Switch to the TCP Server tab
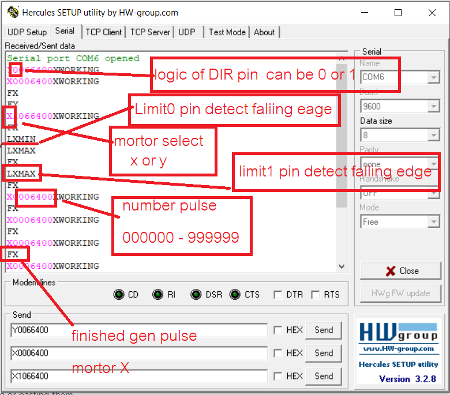The image size is (450, 395). [150, 32]
